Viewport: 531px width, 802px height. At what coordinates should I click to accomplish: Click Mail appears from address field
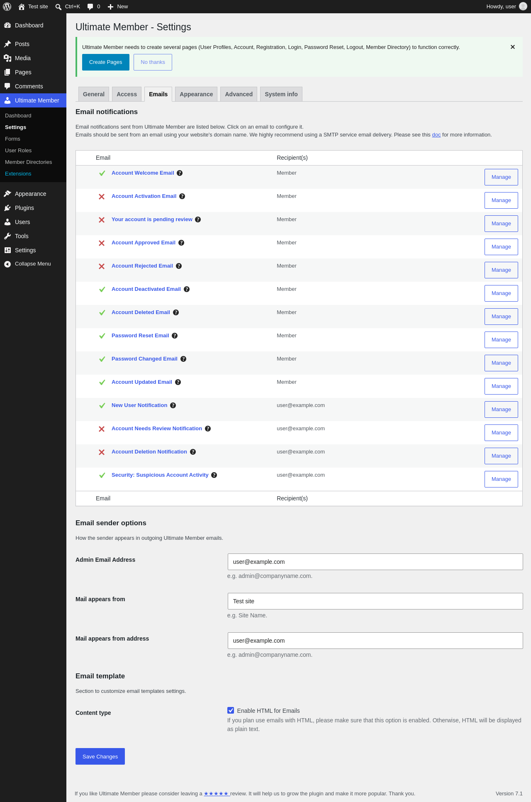click(375, 641)
